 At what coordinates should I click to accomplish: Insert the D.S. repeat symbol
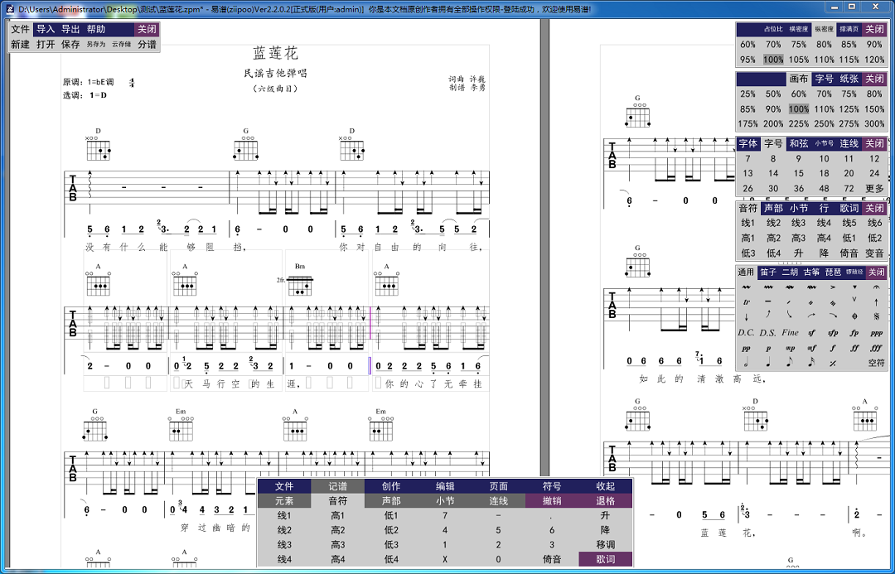point(767,333)
